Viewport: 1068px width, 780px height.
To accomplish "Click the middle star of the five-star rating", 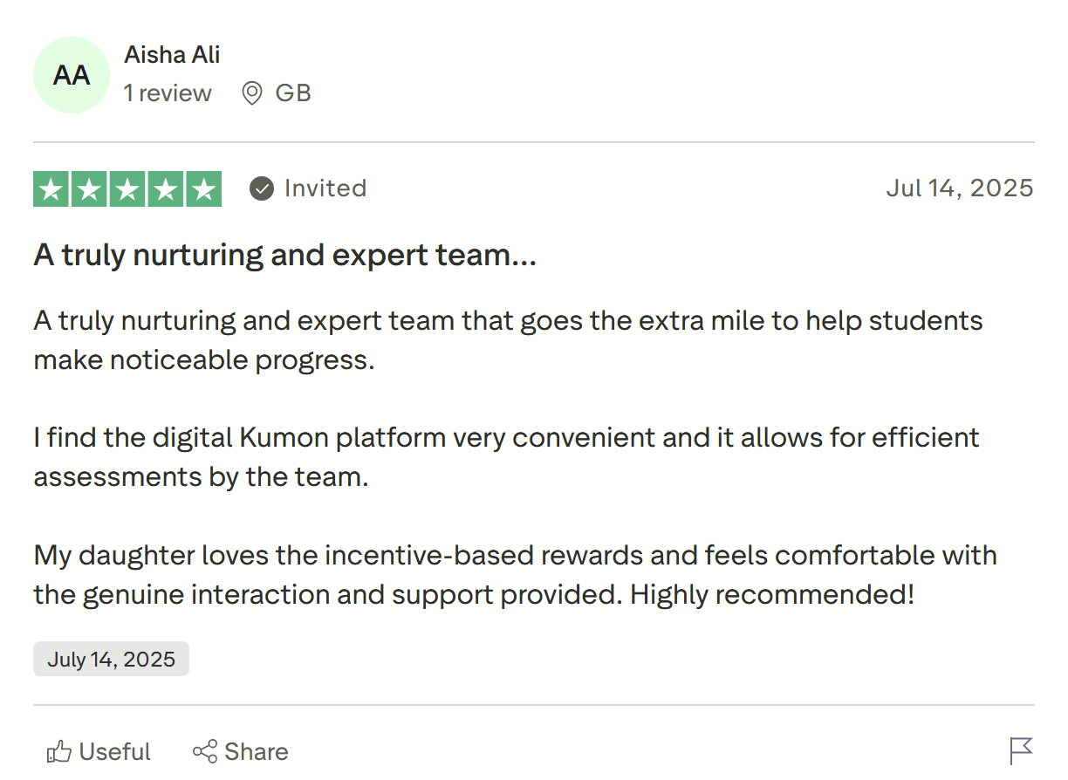I will 127,188.
